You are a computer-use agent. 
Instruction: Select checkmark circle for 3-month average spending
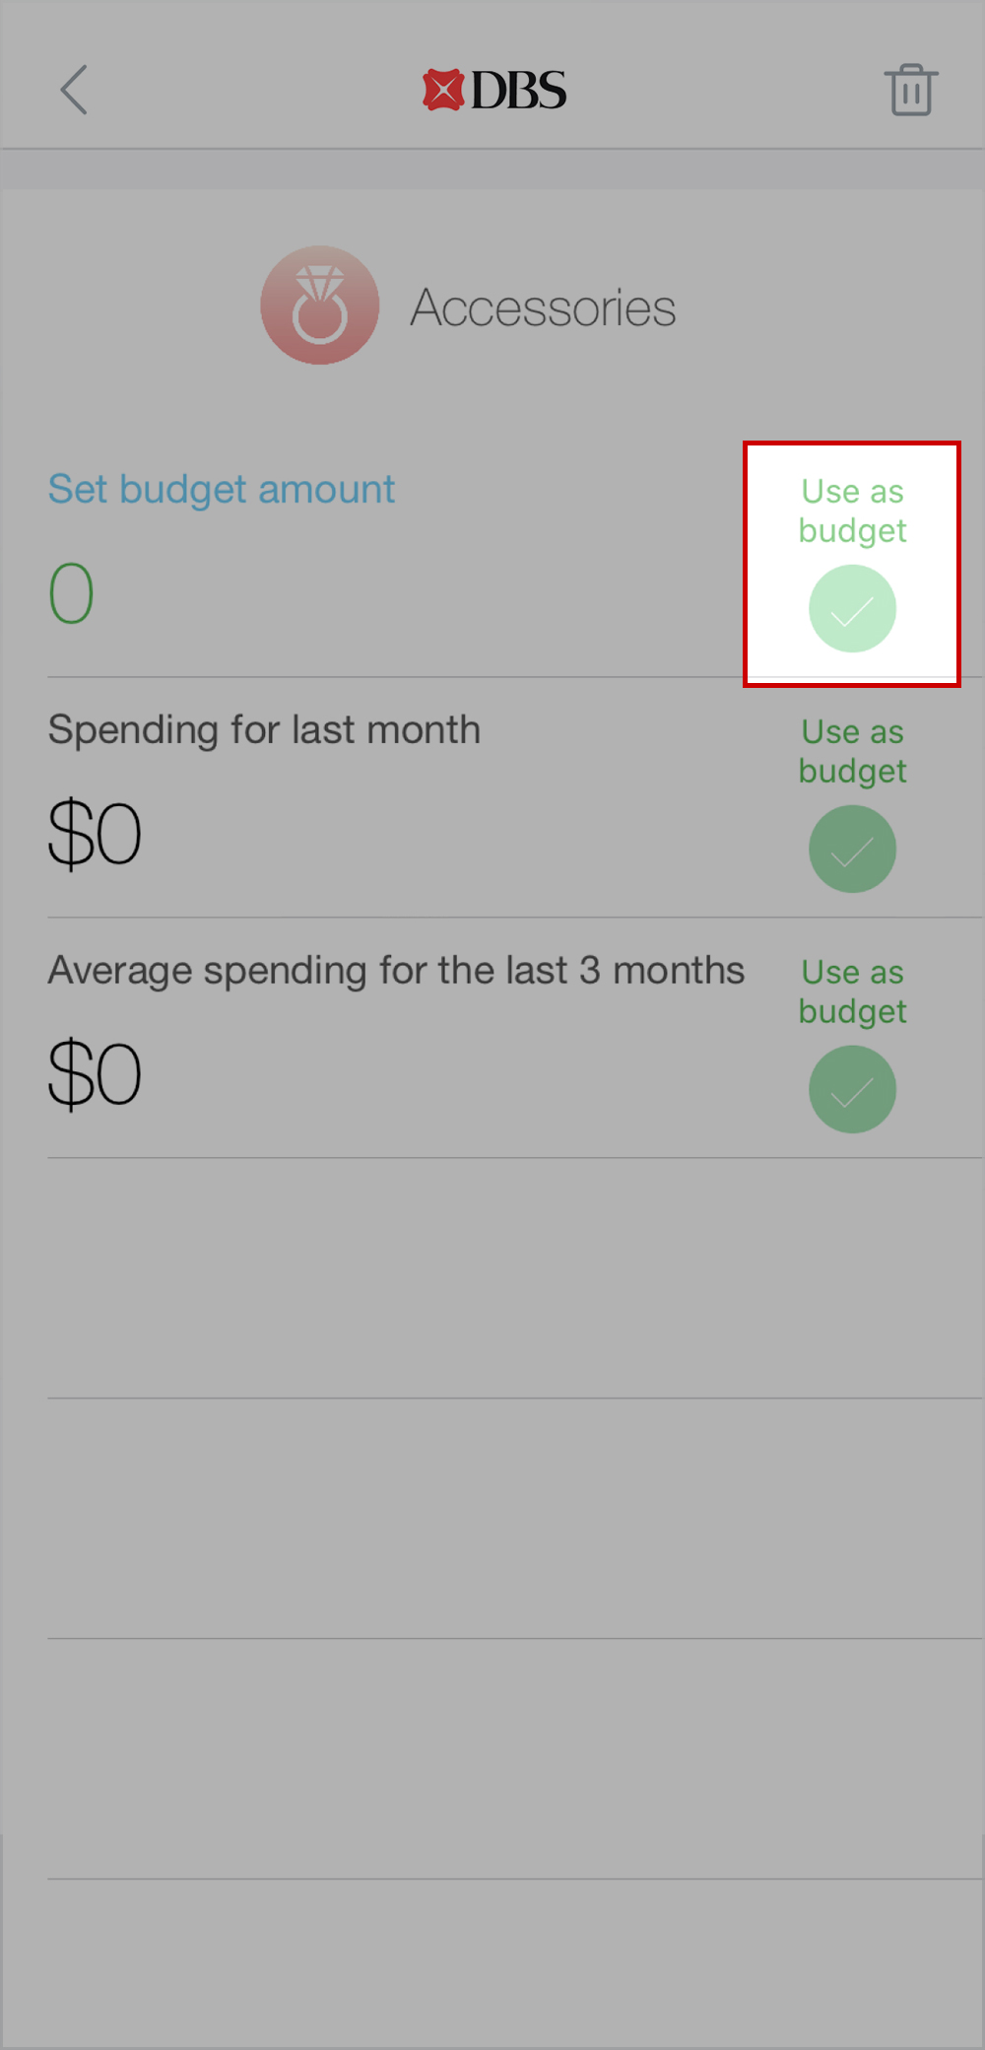coord(852,1090)
